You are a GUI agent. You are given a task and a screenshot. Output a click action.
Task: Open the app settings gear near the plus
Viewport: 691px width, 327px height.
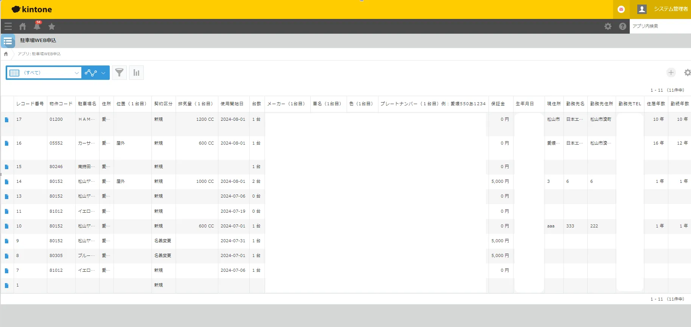point(687,73)
